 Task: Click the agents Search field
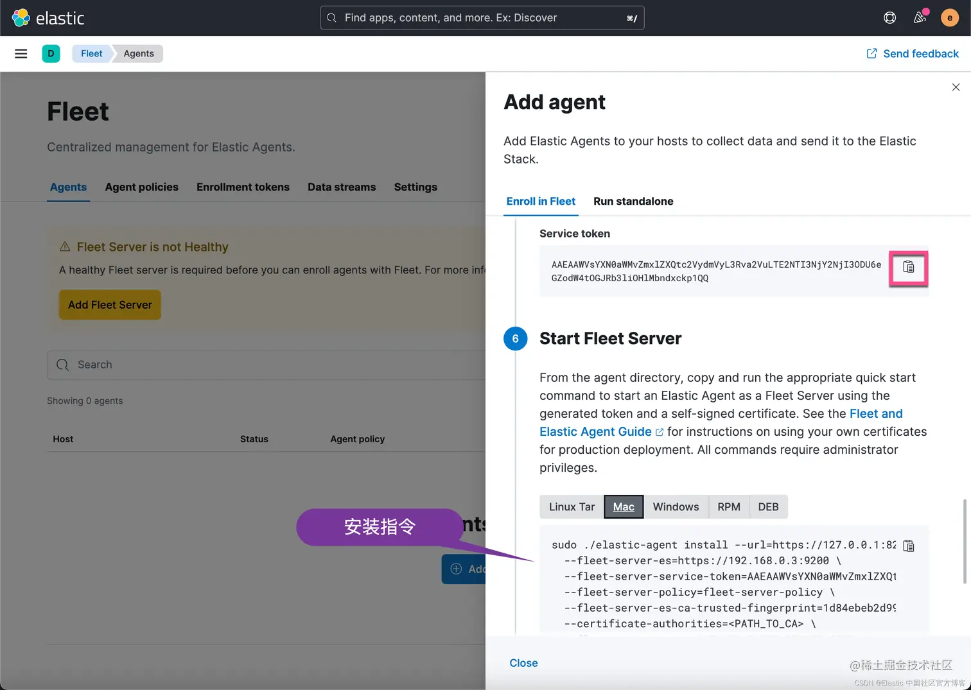point(266,365)
